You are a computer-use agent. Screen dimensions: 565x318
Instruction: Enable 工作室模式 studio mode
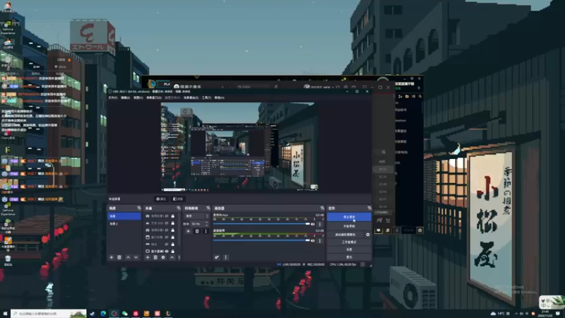[349, 242]
